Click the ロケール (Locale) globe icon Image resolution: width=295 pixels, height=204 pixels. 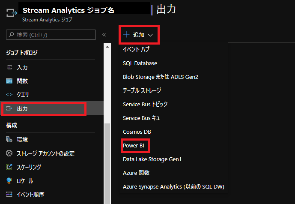pos(9,181)
